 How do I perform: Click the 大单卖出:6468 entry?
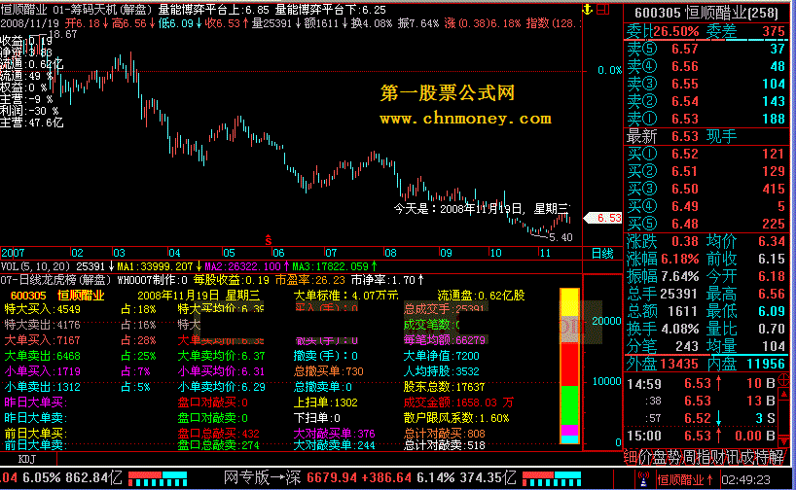pyautogui.click(x=42, y=356)
